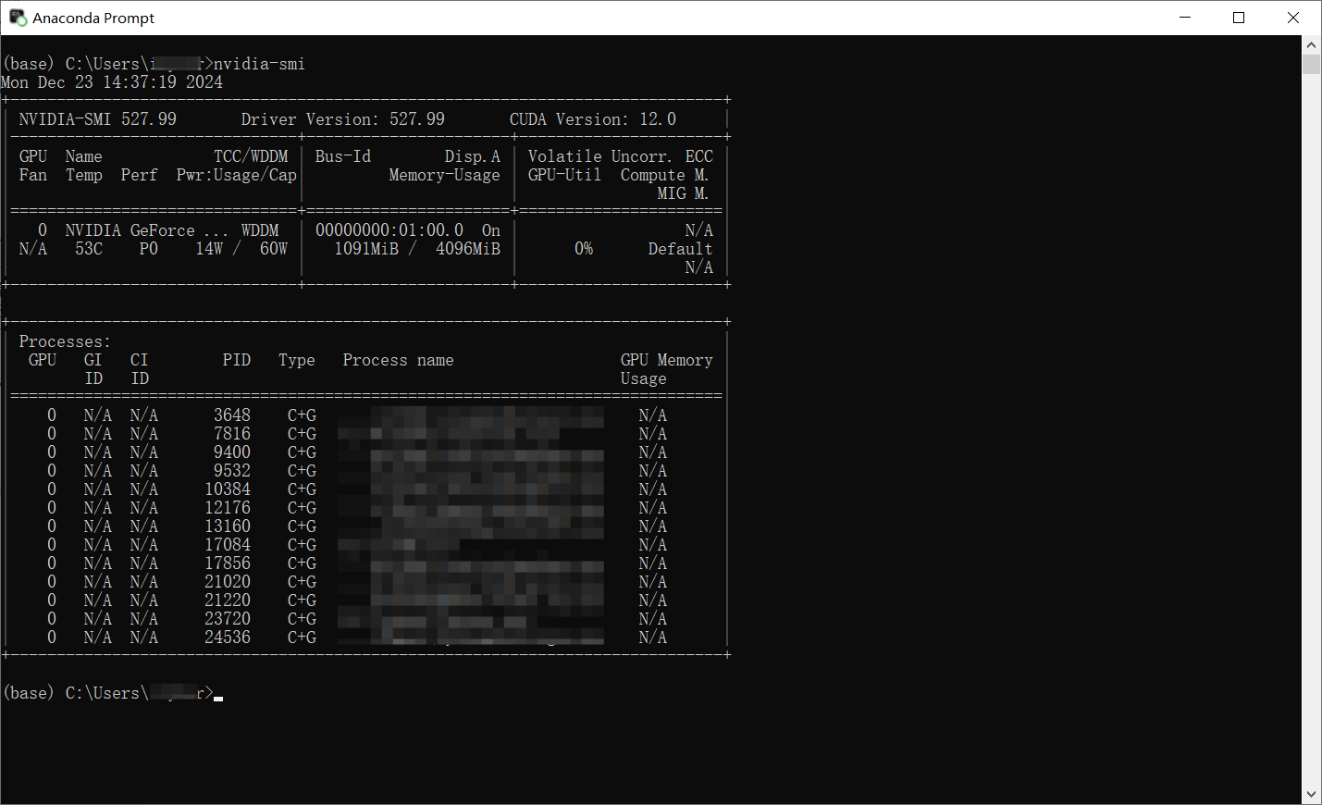This screenshot has height=805, width=1322.
Task: Click the temperature value '53C'
Action: point(89,249)
